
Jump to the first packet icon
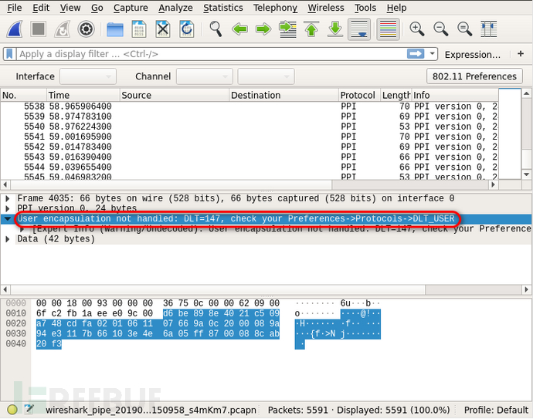click(311, 29)
